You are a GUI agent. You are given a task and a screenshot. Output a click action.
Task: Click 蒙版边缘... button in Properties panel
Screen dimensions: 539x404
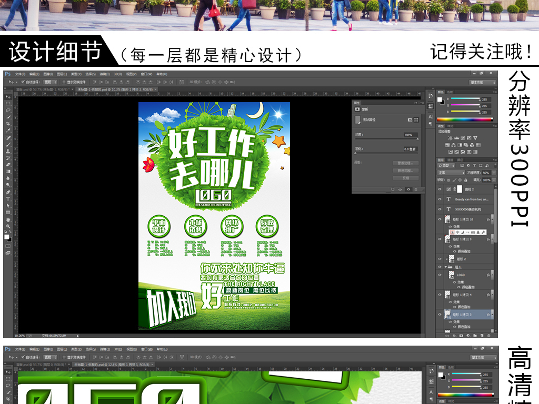[406, 163]
